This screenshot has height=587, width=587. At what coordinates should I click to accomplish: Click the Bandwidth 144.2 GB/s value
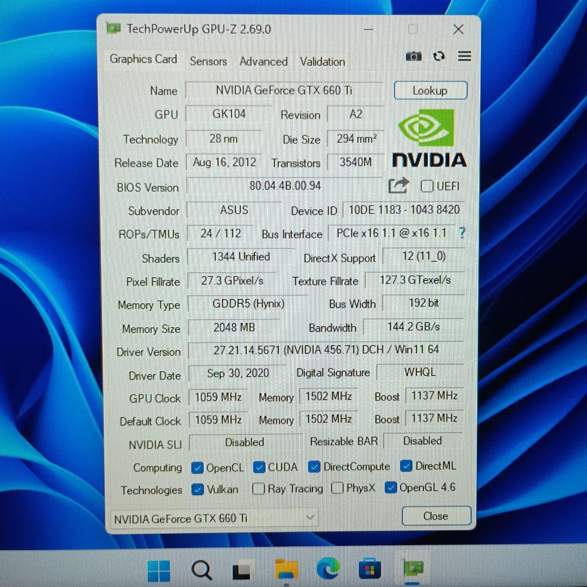(414, 327)
